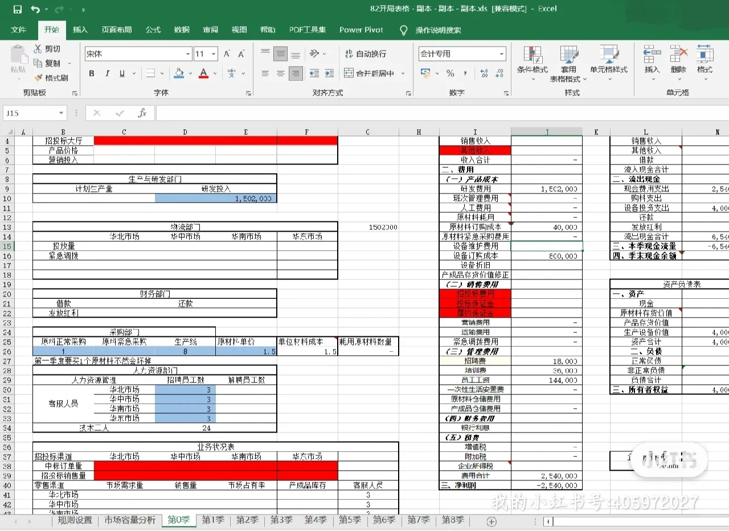Screen dimensions: 729x531
Task: Open Conditional Formatting (条件格式) menu
Action: click(532, 63)
